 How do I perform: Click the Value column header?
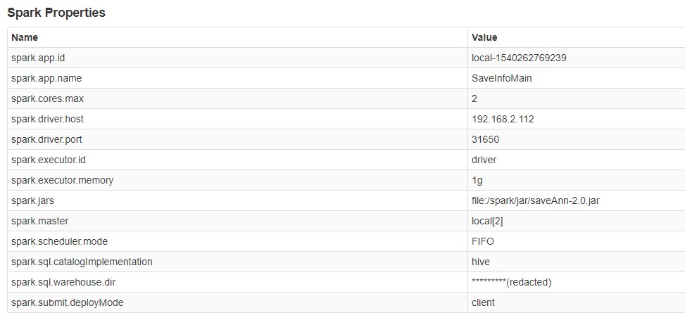click(x=484, y=37)
